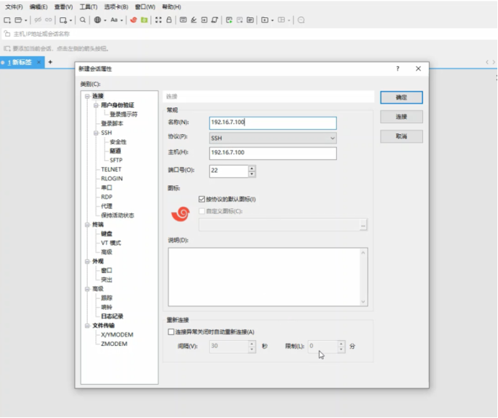This screenshot has width=498, height=418.
Task: Click the padlock lock-screen toolbar icon
Action: (168, 20)
